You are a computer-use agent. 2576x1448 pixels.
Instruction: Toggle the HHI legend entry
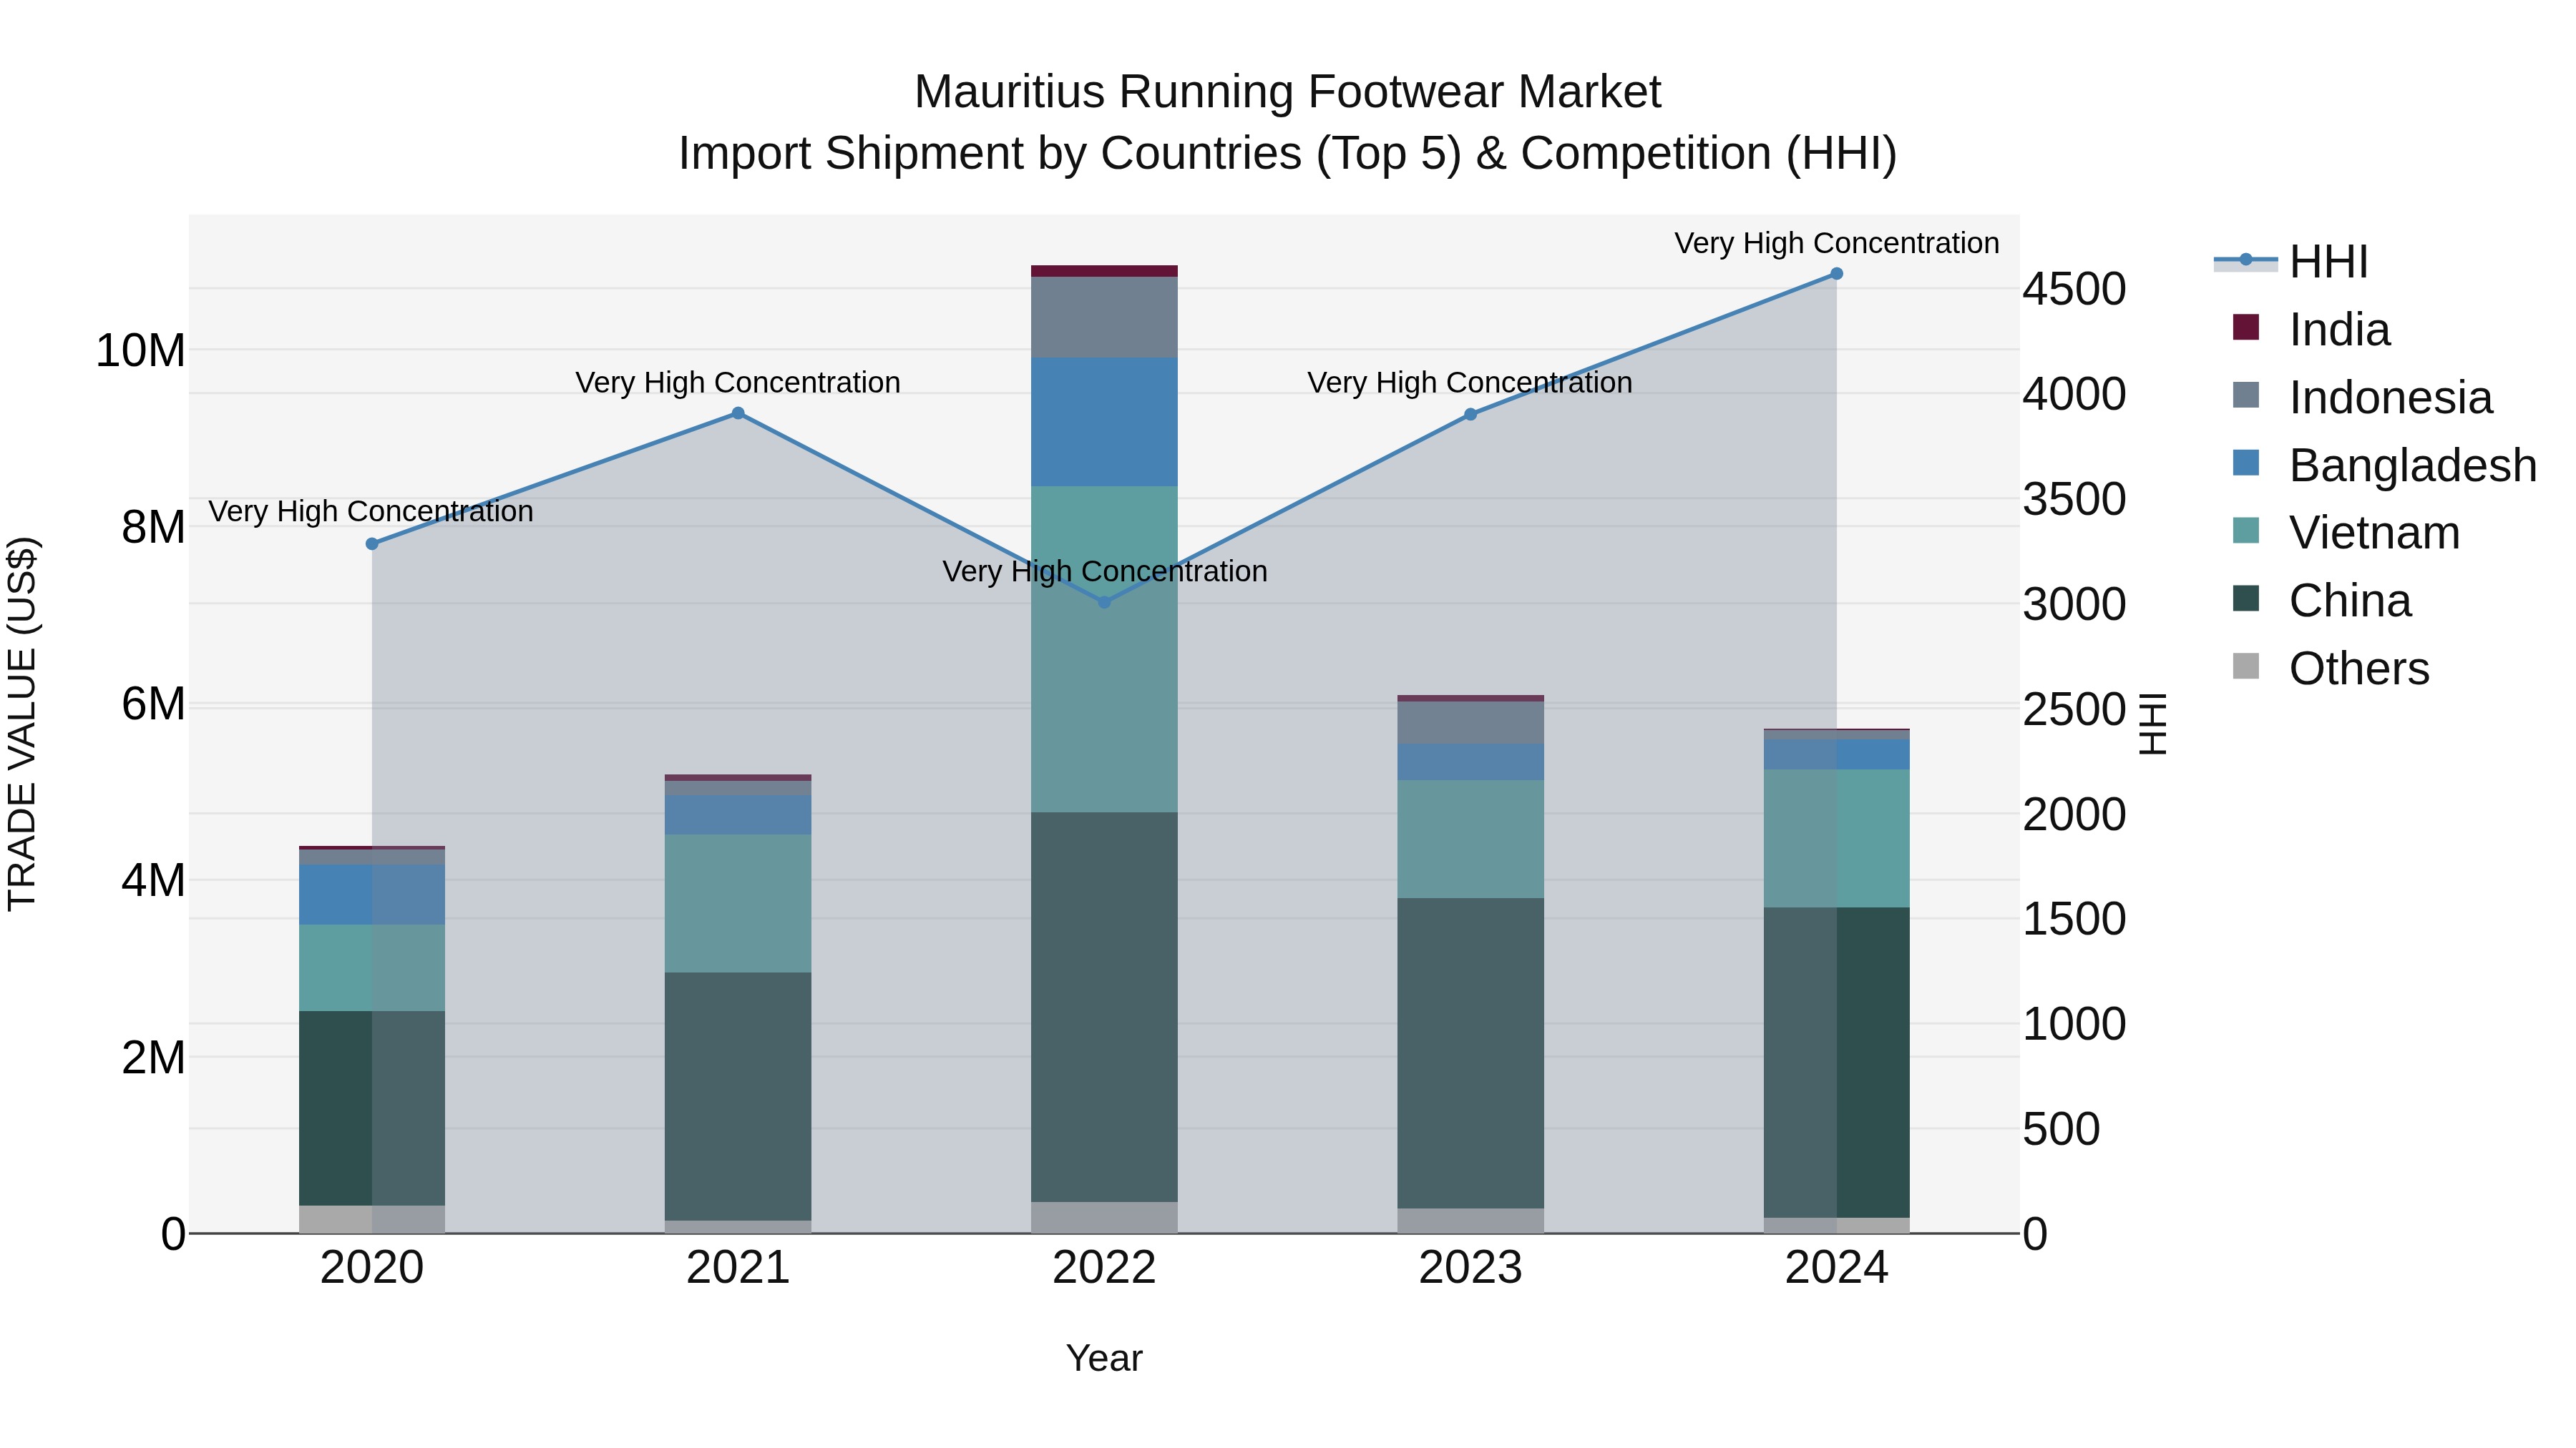(x=2291, y=262)
